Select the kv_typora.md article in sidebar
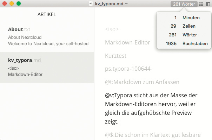Viewport: 212px width, 140px height. [x=47, y=67]
